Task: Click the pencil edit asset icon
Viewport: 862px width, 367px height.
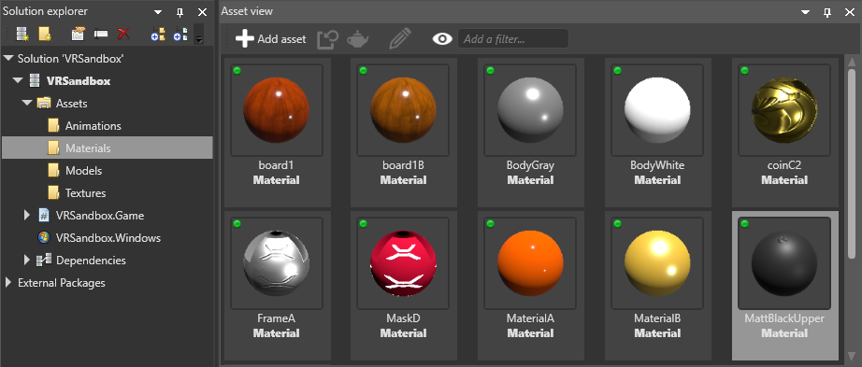Action: point(400,39)
